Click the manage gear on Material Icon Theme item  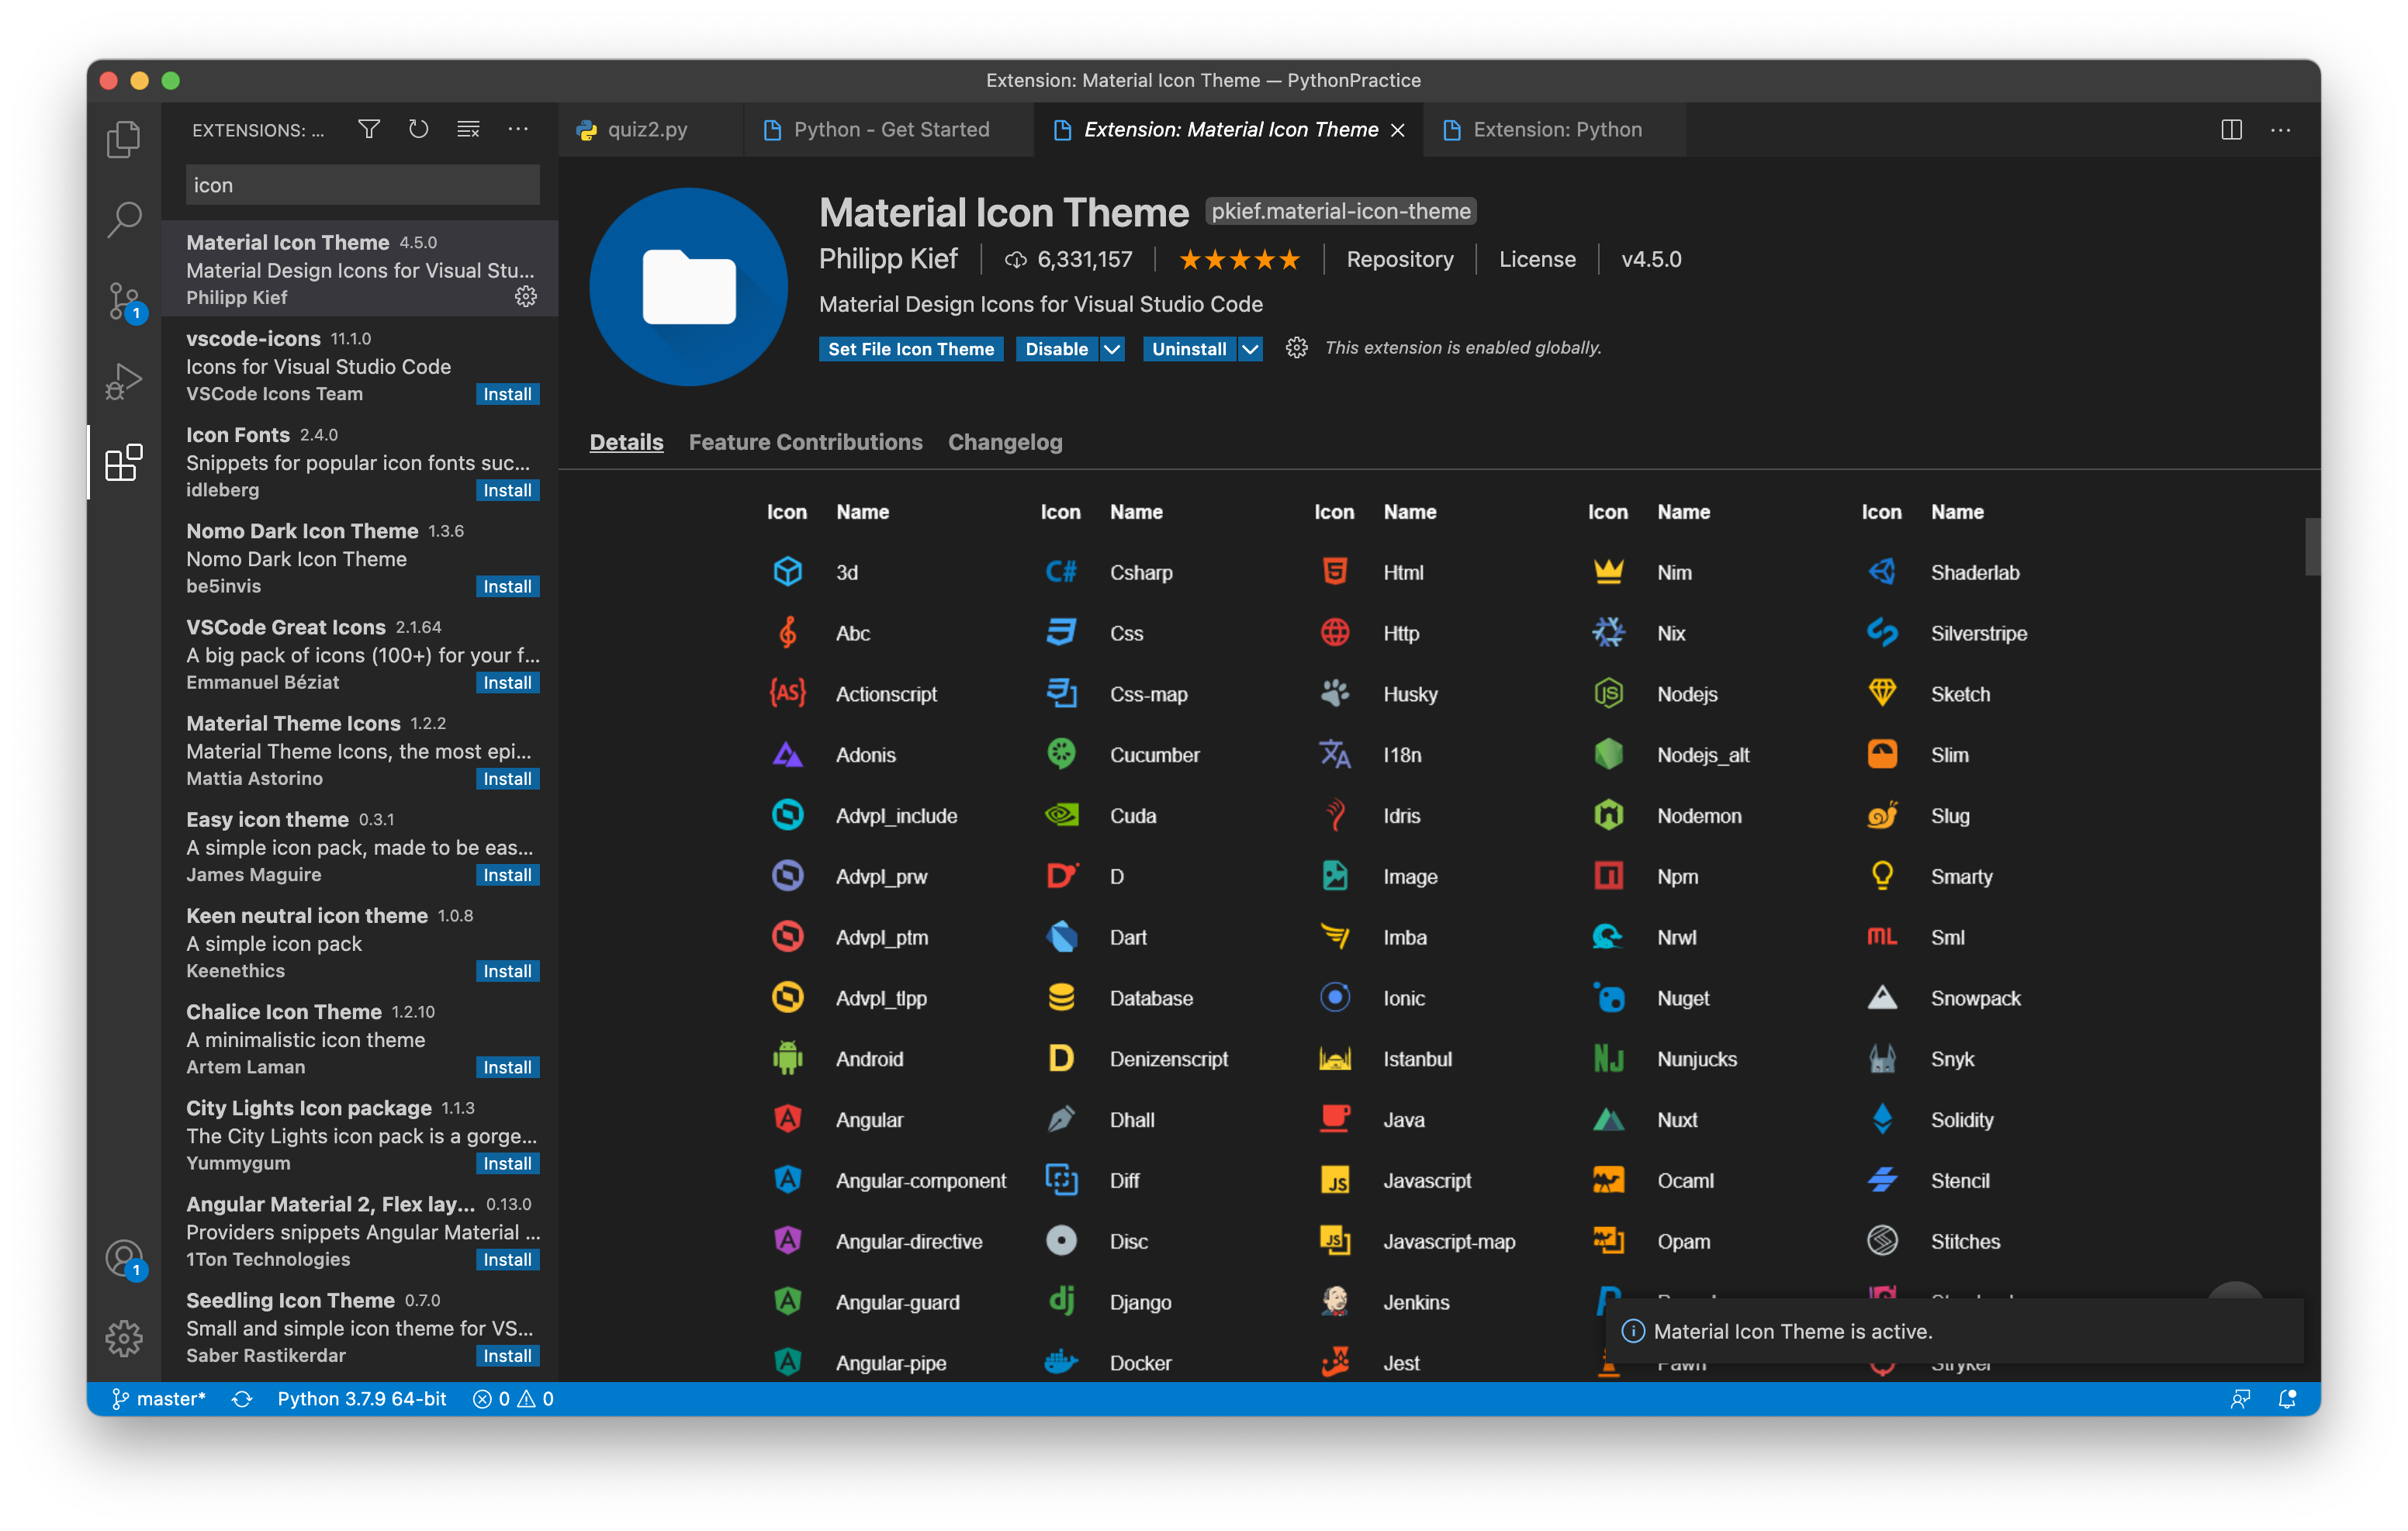526,297
